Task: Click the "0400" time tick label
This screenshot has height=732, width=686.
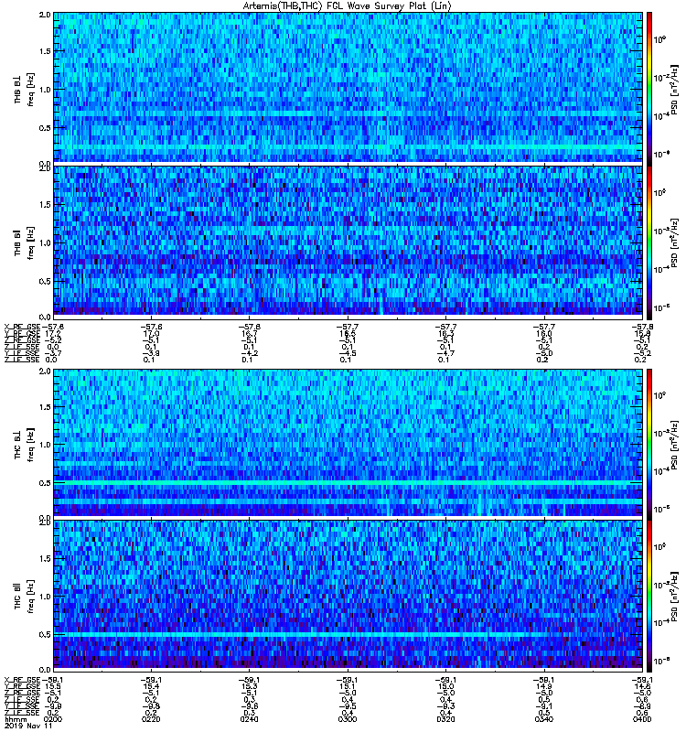Action: 642,719
